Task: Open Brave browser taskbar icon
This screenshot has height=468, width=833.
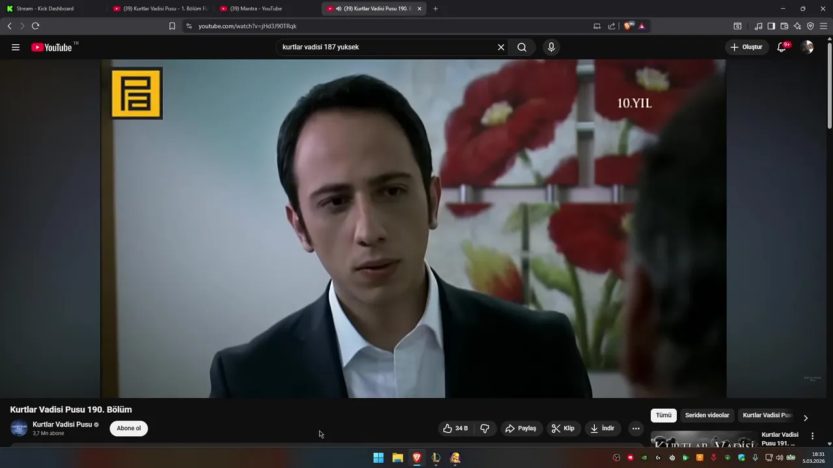Action: pos(416,458)
